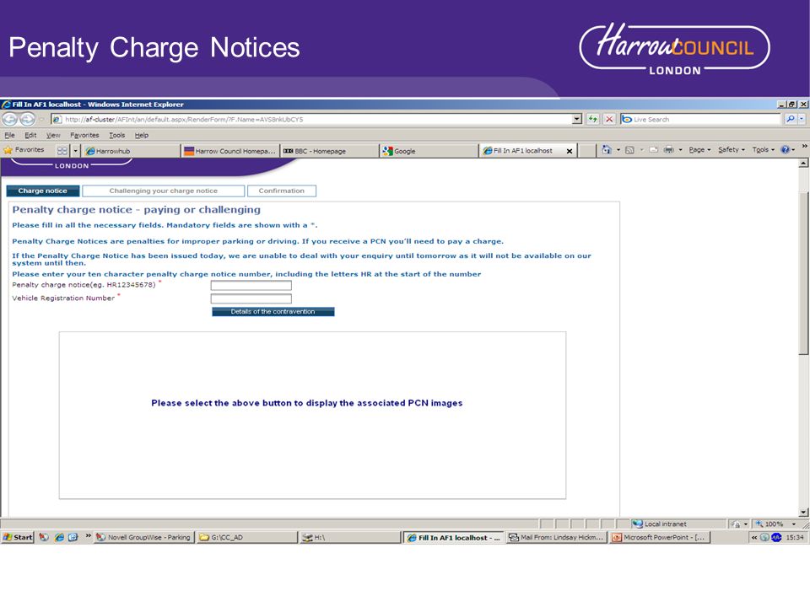Expand hidden system tray icons chevron
This screenshot has height=607, width=810.
click(x=754, y=537)
